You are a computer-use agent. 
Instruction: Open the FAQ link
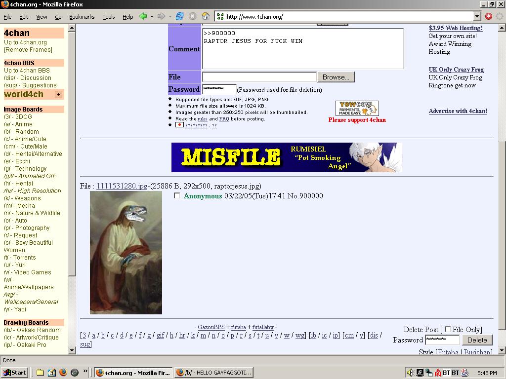pyautogui.click(x=224, y=119)
